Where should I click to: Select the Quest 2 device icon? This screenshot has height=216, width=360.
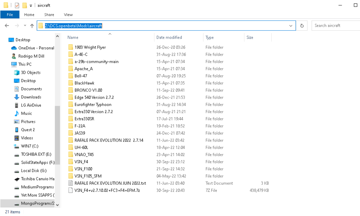pyautogui.click(x=17, y=130)
